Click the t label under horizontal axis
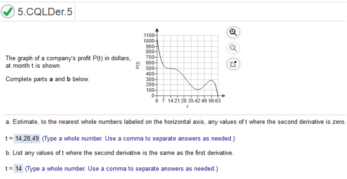 point(188,107)
